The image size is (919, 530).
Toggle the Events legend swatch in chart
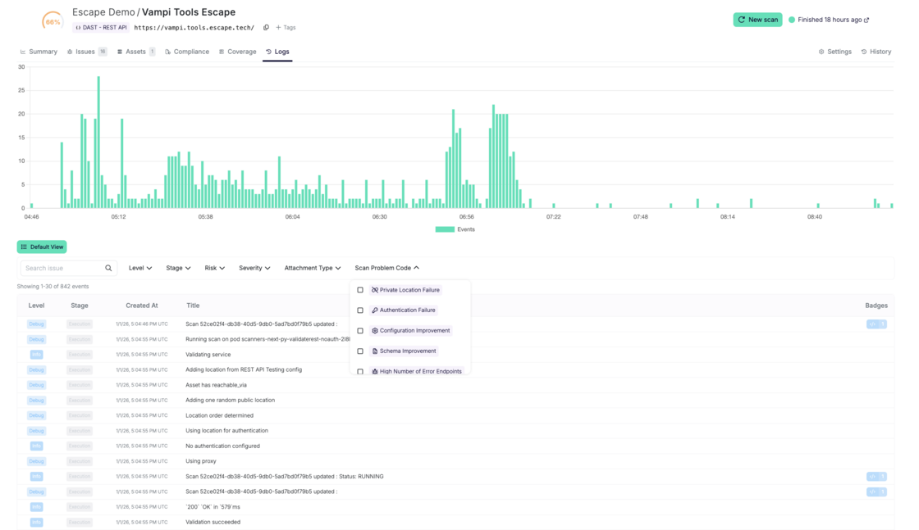[x=445, y=229]
